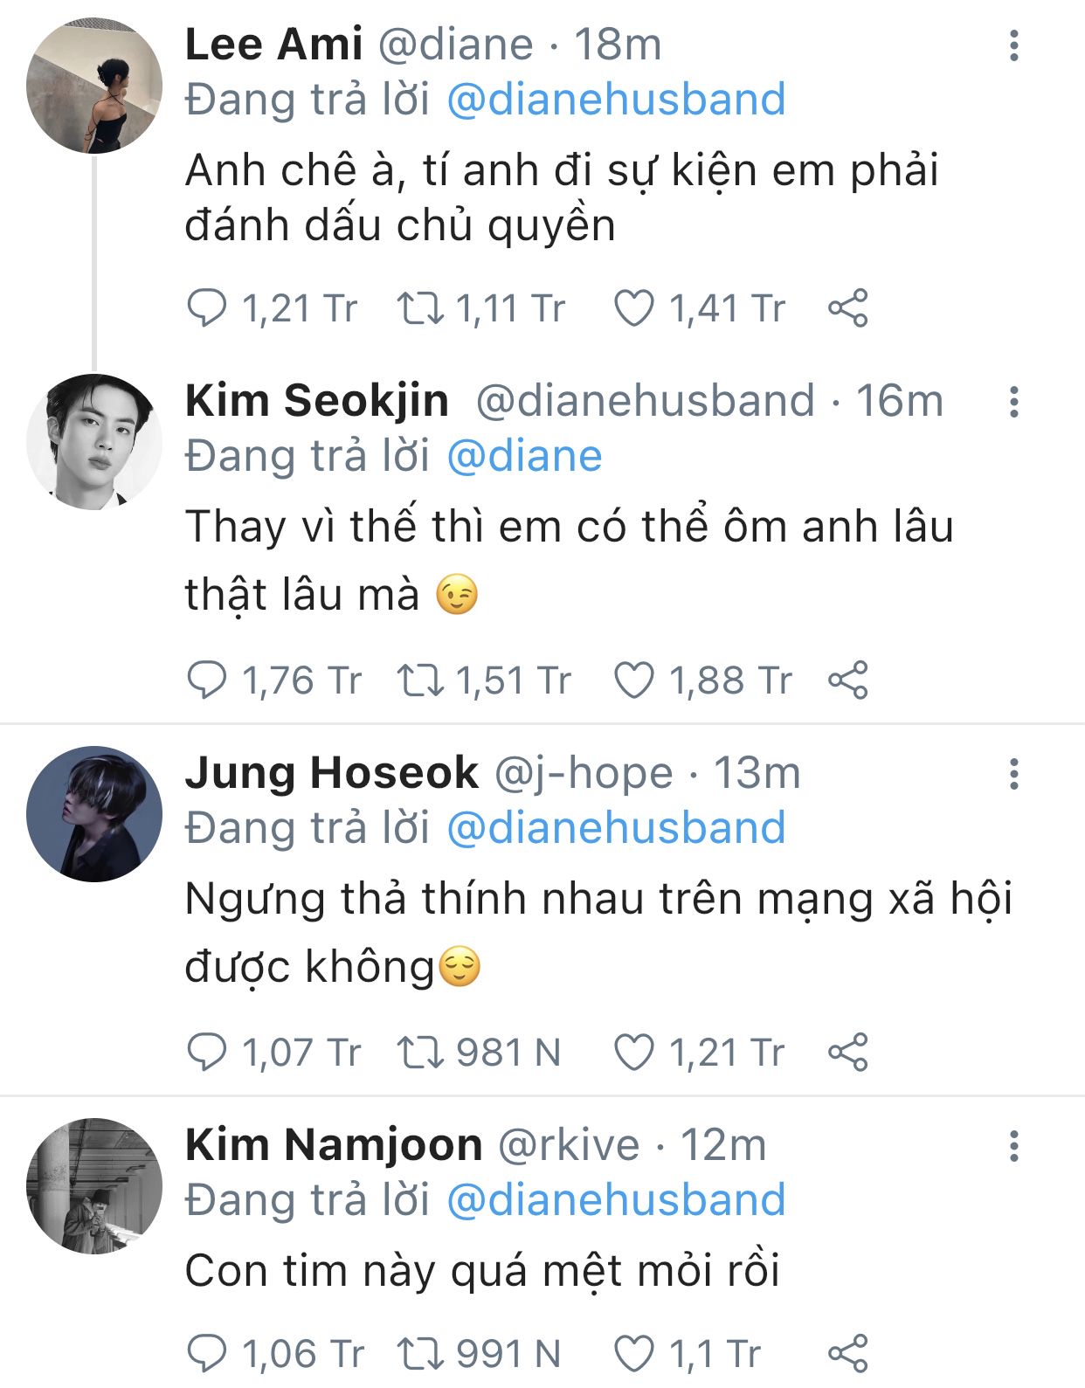Open Kim Seokjin's profile name
This screenshot has height=1388, width=1085.
(x=317, y=401)
